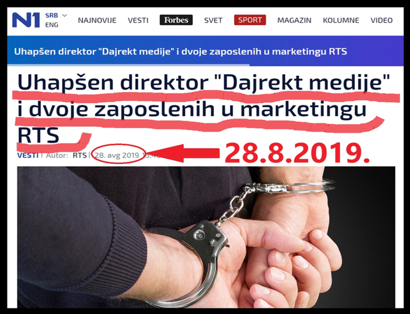Open the handcuffs article photo
The height and width of the screenshot is (314, 410).
click(206, 237)
